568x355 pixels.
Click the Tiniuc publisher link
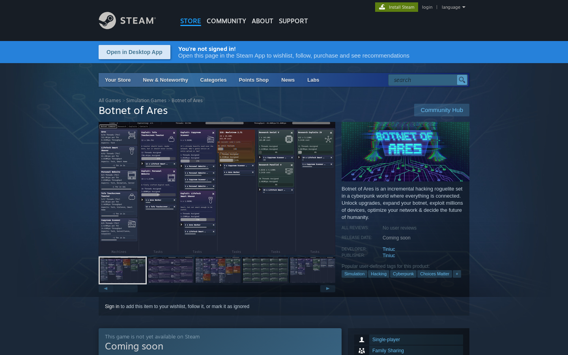[389, 256]
